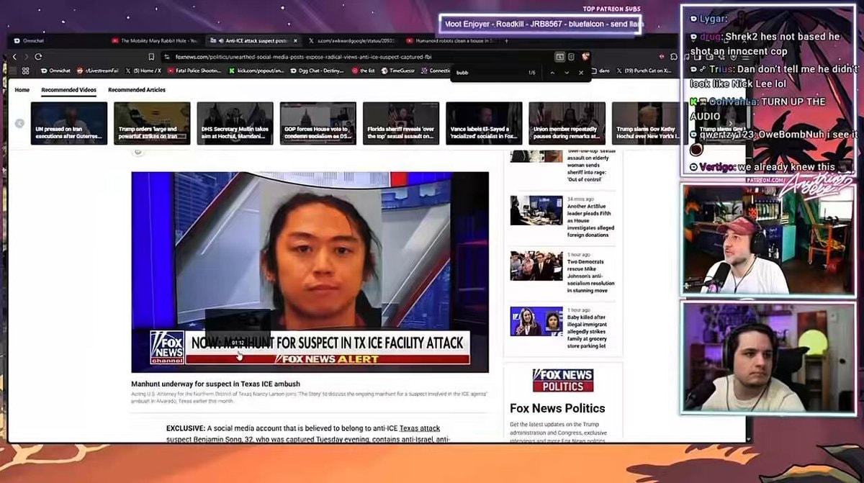Close the find-in-page bar
Viewport: 864px width, 483px height.
[x=581, y=73]
